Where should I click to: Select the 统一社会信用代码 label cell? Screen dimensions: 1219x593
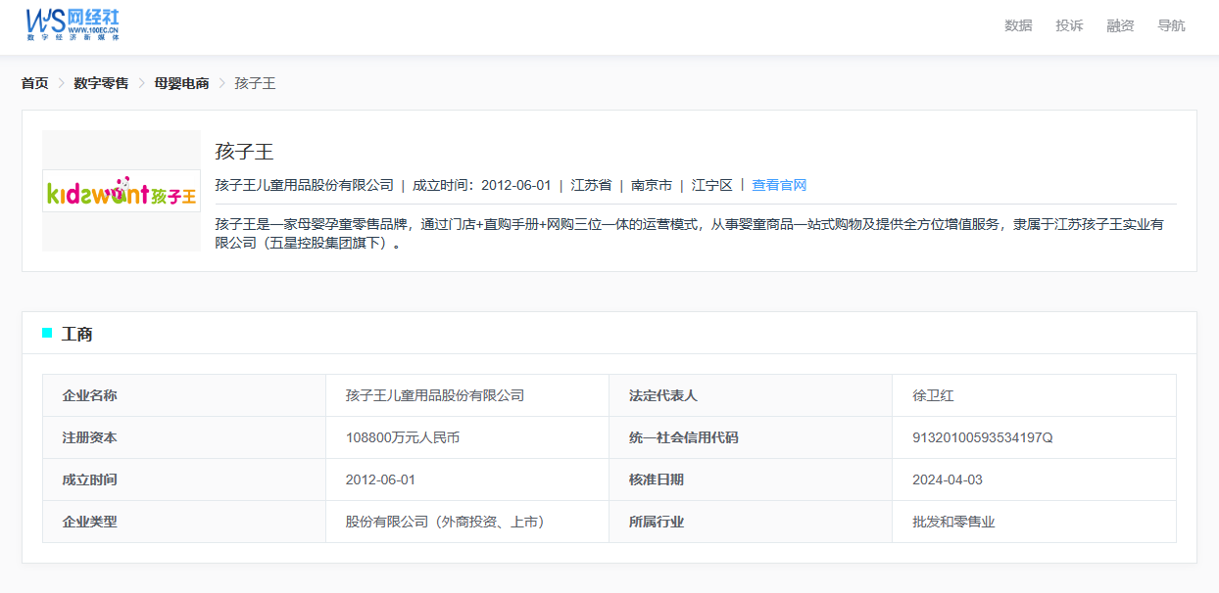point(751,437)
